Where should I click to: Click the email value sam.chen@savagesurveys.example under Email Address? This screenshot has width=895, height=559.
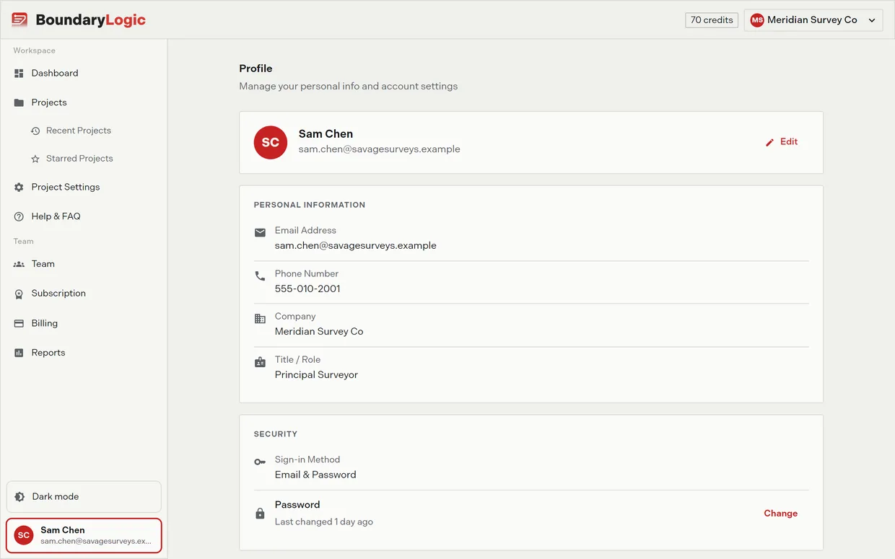click(x=356, y=246)
